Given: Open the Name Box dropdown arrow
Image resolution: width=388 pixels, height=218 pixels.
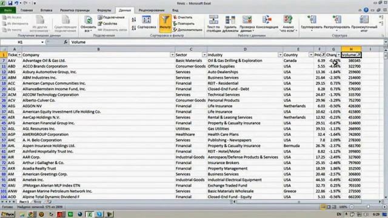Looking at the screenshot, I should pyautogui.click(x=42, y=42).
